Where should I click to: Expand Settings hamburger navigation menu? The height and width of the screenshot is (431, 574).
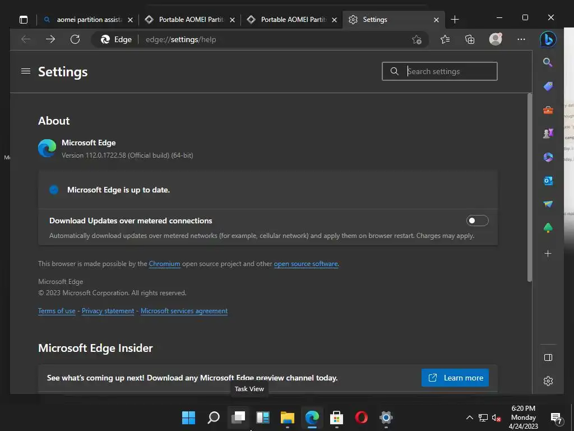pyautogui.click(x=26, y=71)
